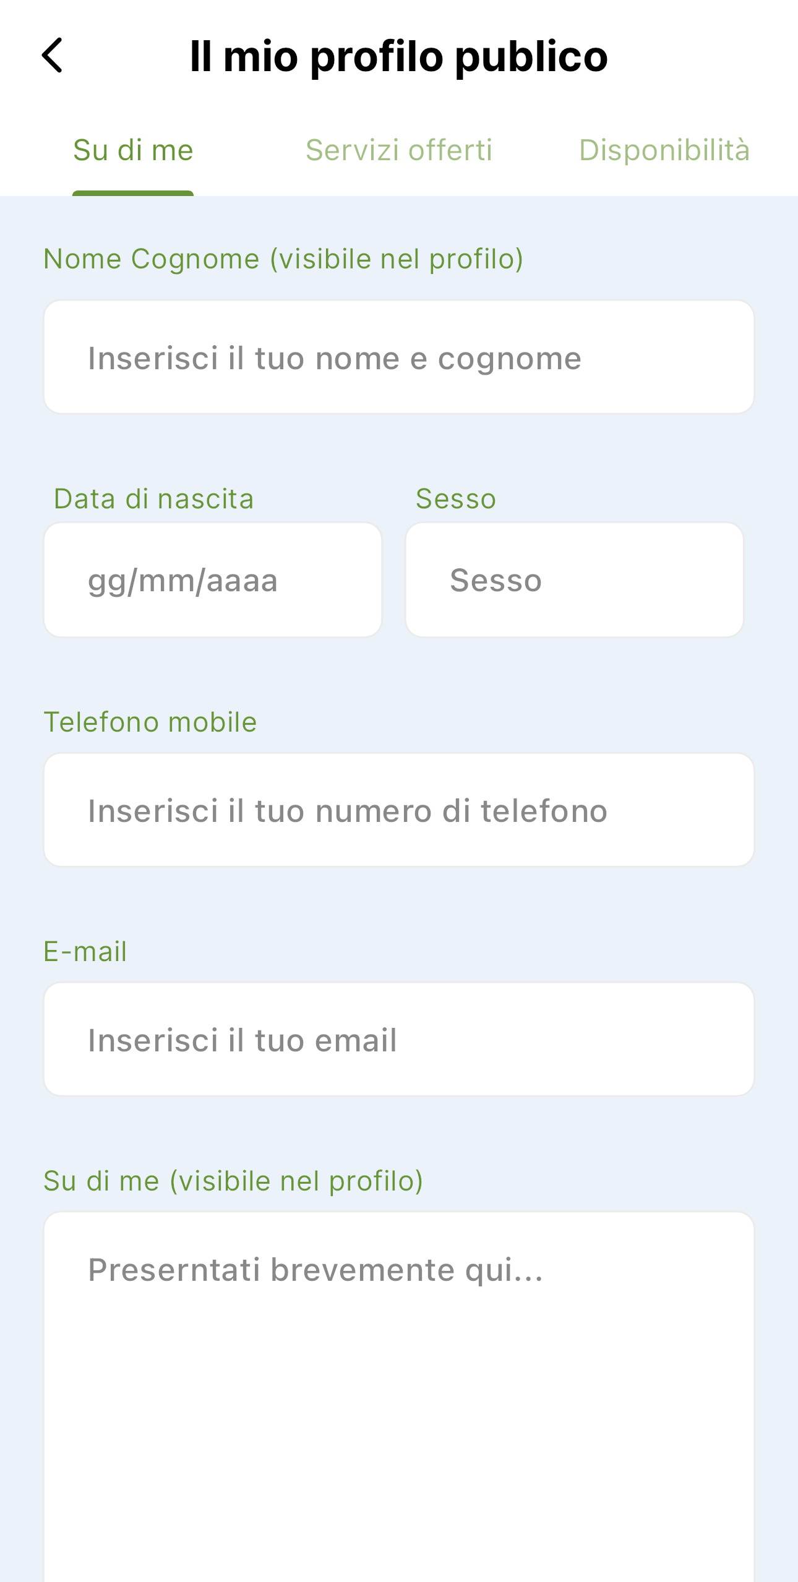Screen dimensions: 798x1582
Task: Click the grey Sesso placeholder text
Action: [496, 580]
